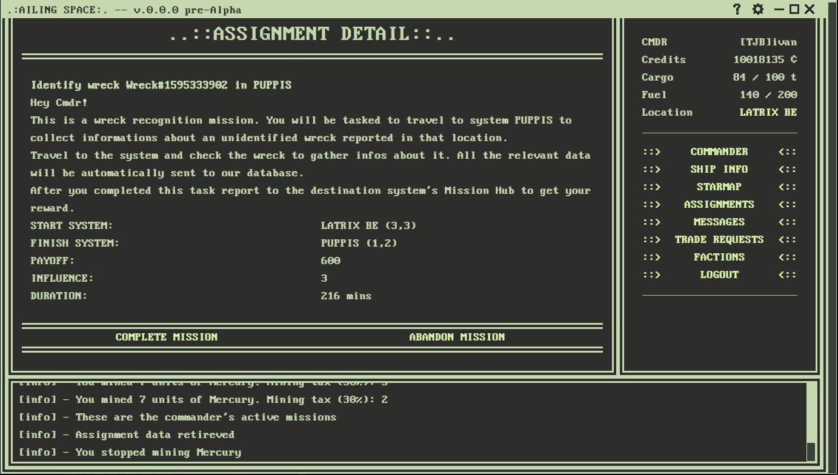Image resolution: width=838 pixels, height=475 pixels.
Task: Open the help icon in the title bar
Action: pos(737,9)
